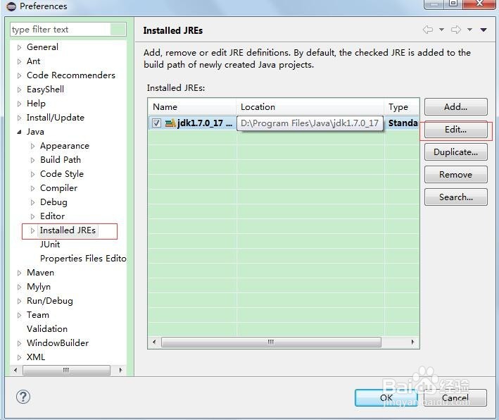Viewport: 499px width, 420px height.
Task: Expand the Code Recommenders node
Action: click(x=19, y=75)
